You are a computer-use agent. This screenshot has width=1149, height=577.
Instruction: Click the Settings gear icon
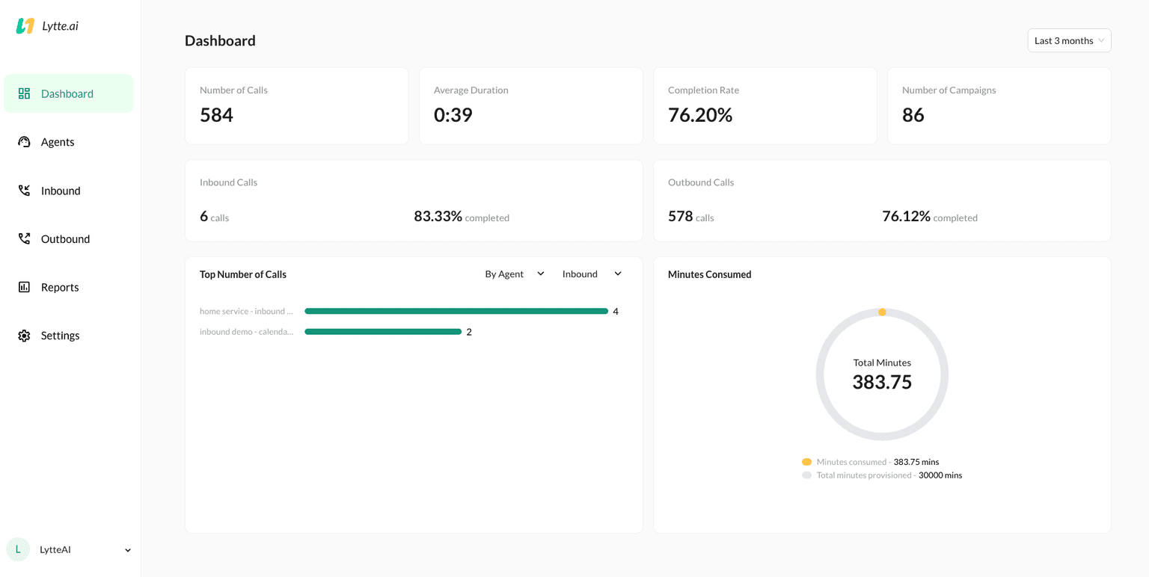(24, 336)
